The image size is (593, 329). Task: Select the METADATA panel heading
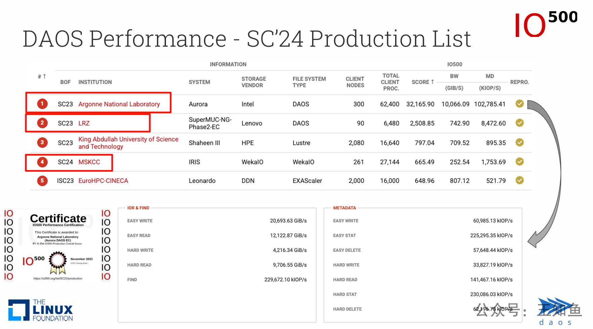344,208
